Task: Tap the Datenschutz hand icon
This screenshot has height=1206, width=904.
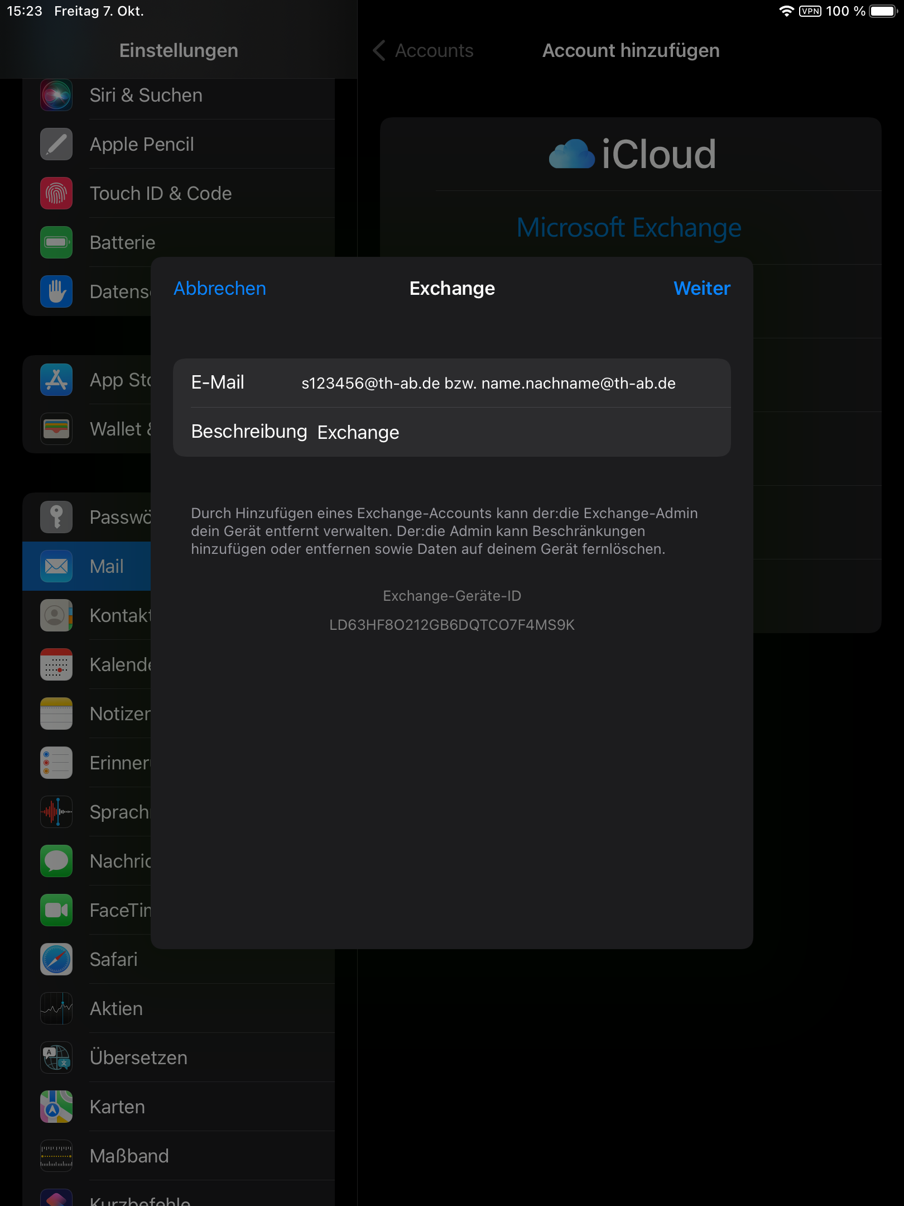Action: point(56,291)
